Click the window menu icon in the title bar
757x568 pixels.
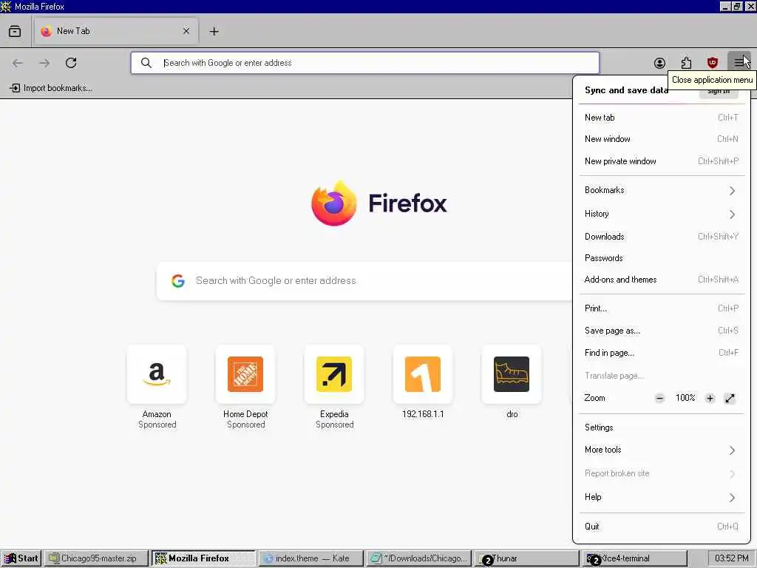coord(6,6)
